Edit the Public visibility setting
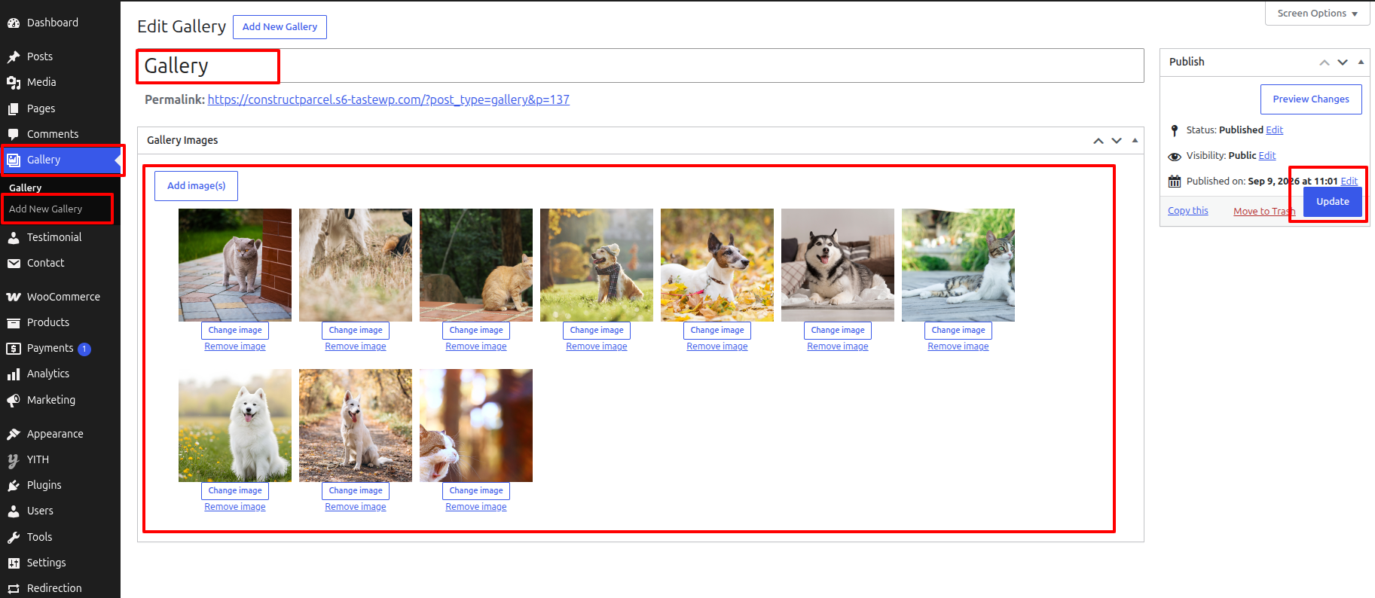The width and height of the screenshot is (1375, 598). click(1267, 156)
